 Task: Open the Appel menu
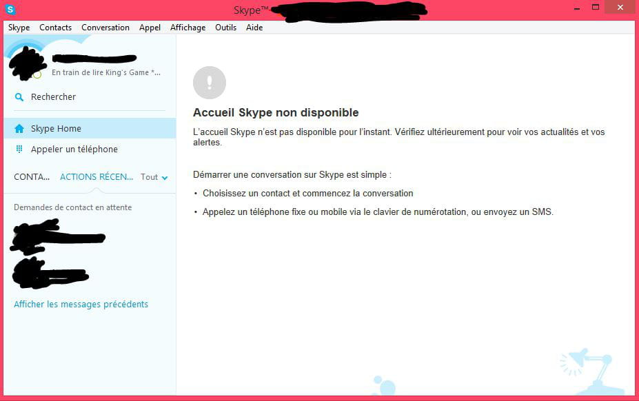(150, 28)
